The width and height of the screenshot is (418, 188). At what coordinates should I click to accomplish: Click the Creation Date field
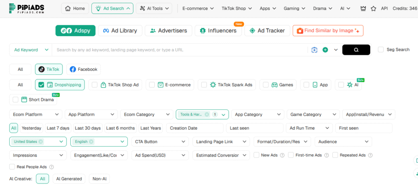(x=195, y=128)
